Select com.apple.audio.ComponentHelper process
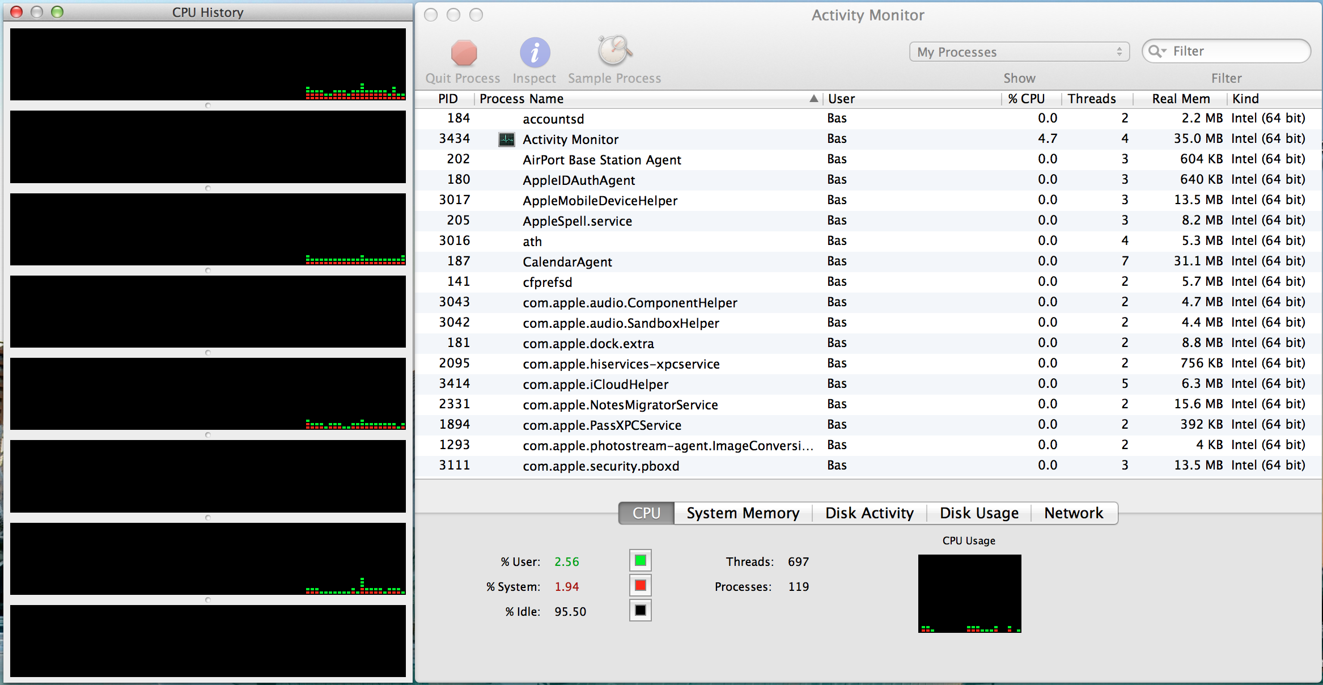Screen dimensions: 1323x685 pos(868,302)
